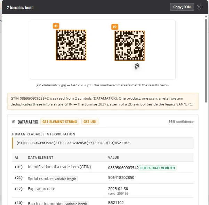Viewport: 209px width, 205px height.
Task: Click the human readable interpretation string
Action: coord(73,143)
